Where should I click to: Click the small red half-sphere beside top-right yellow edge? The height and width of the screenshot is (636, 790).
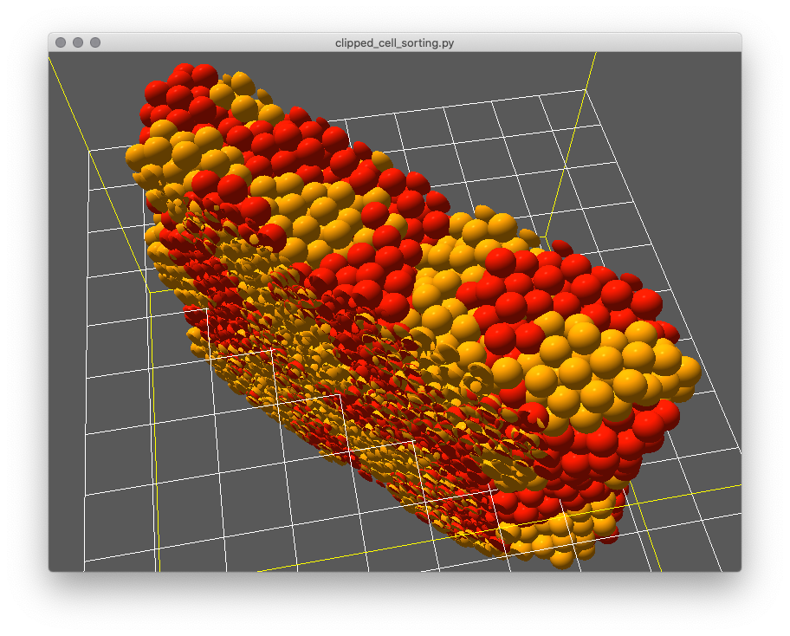point(561,248)
